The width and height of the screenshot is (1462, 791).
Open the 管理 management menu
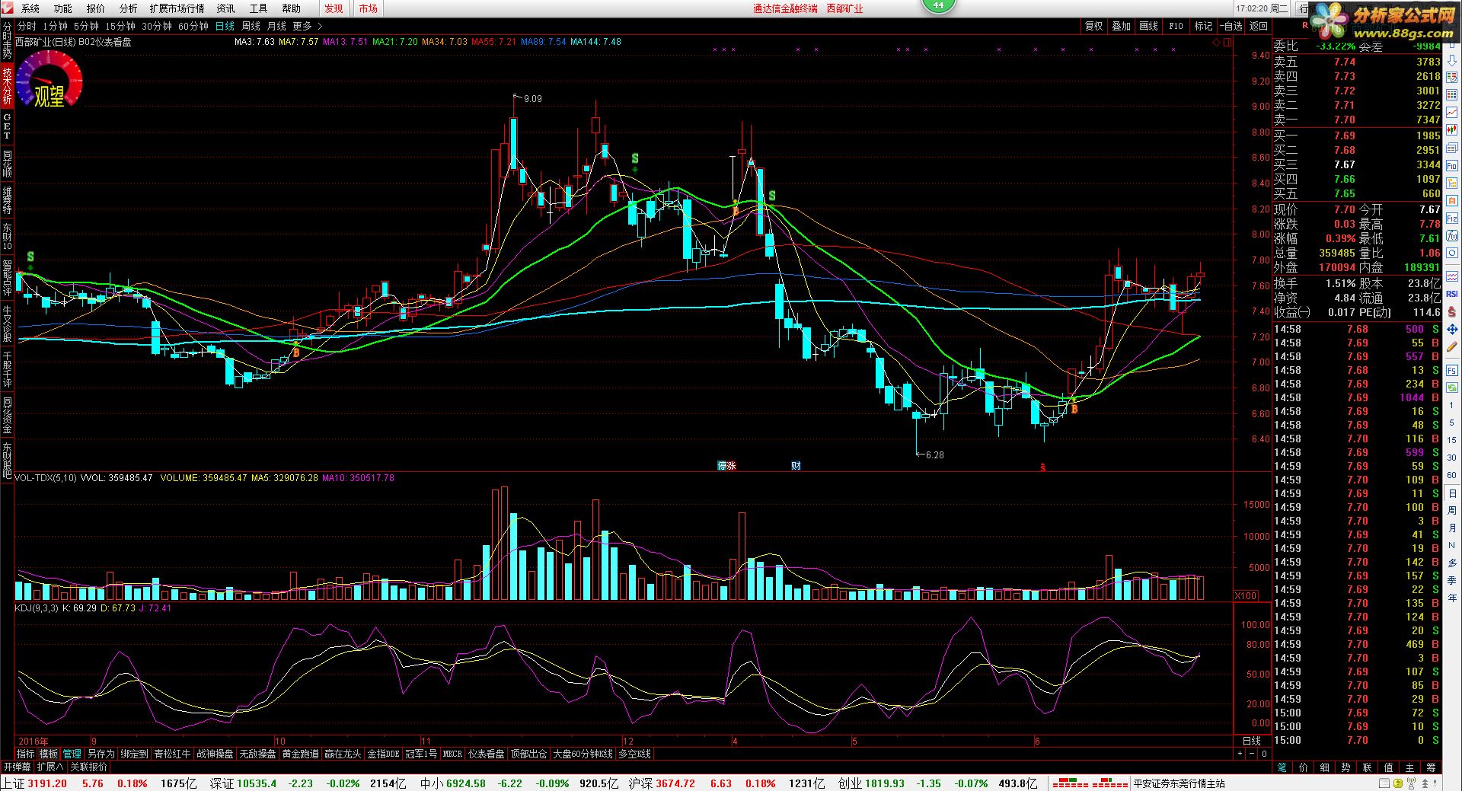coord(72,754)
